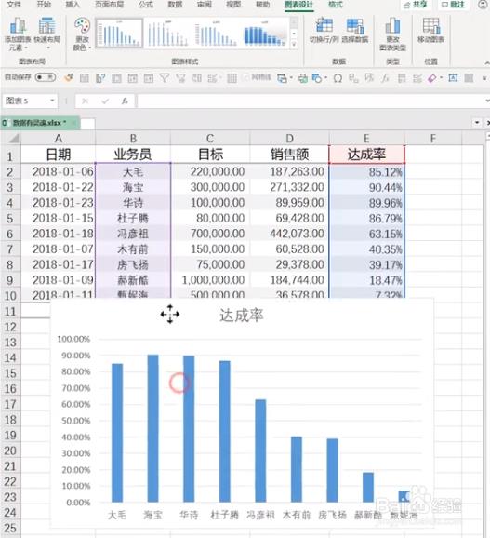Apply the first chart style thumbnail
490x538 pixels.
pos(119,33)
